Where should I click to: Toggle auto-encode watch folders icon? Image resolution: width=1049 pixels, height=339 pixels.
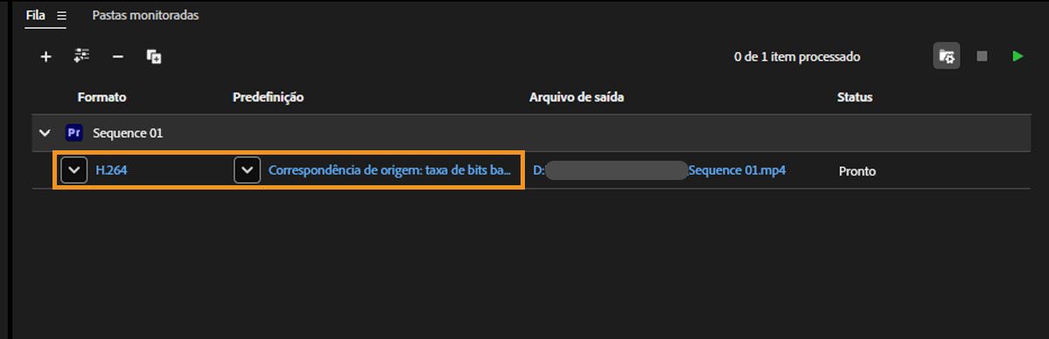coord(947,56)
